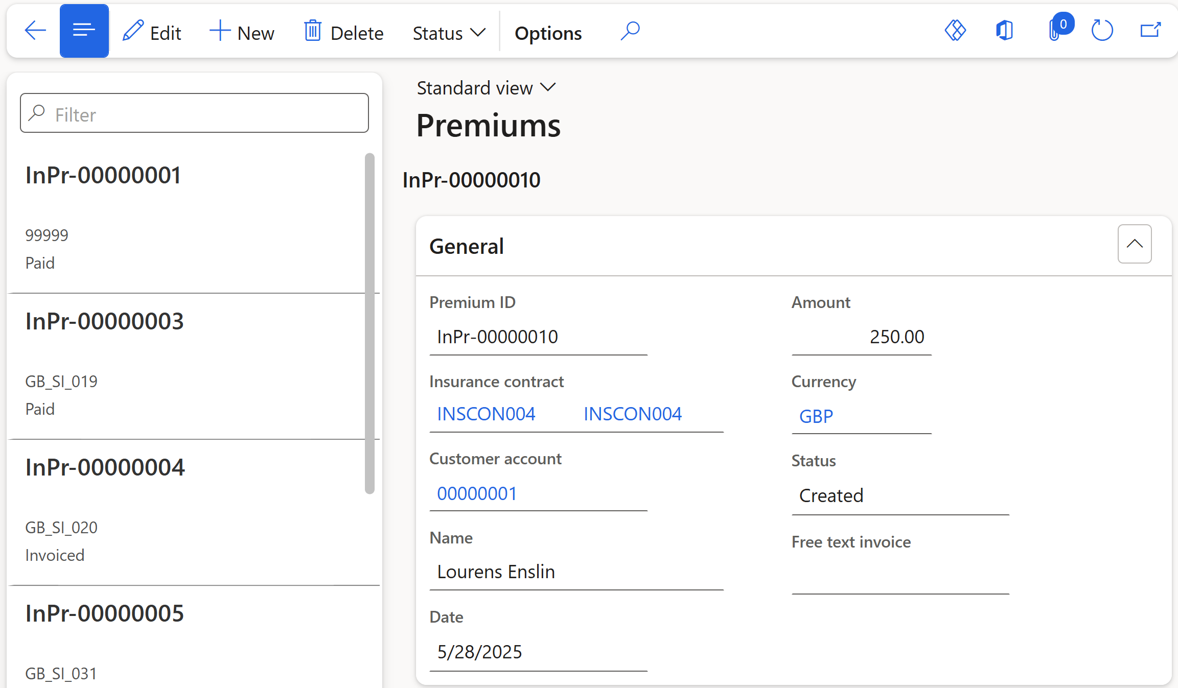Open form in new window icon
This screenshot has width=1178, height=688.
click(x=1150, y=31)
